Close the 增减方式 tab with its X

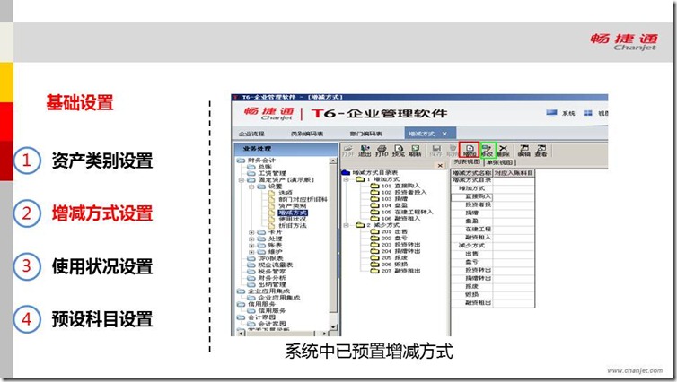[444, 134]
